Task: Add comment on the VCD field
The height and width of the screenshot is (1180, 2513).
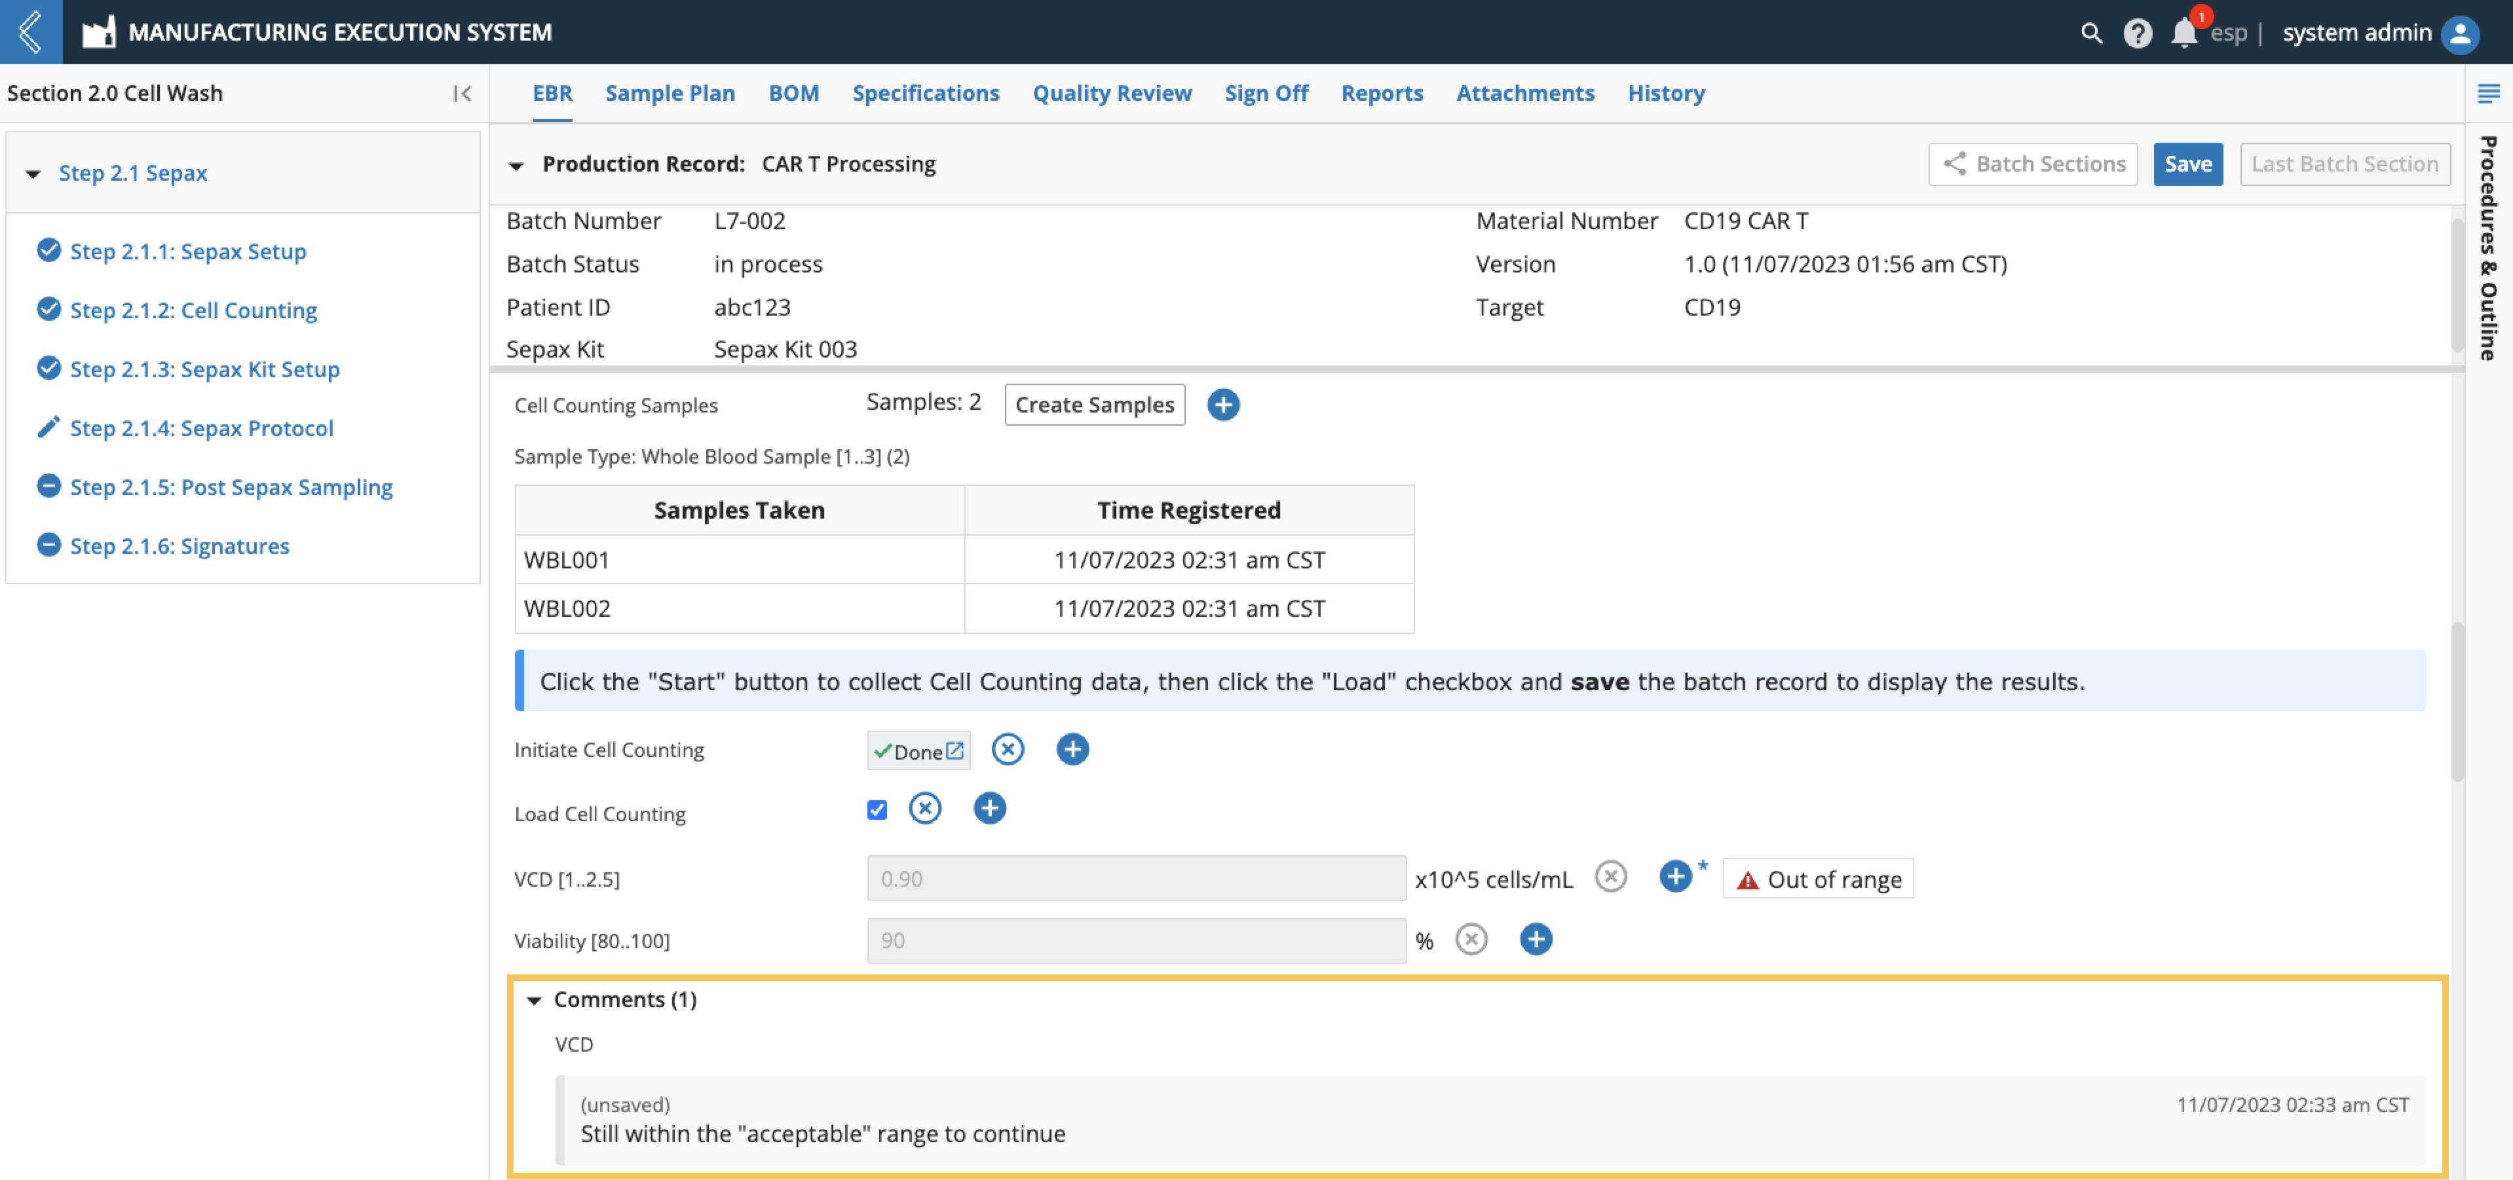Action: pos(1675,877)
